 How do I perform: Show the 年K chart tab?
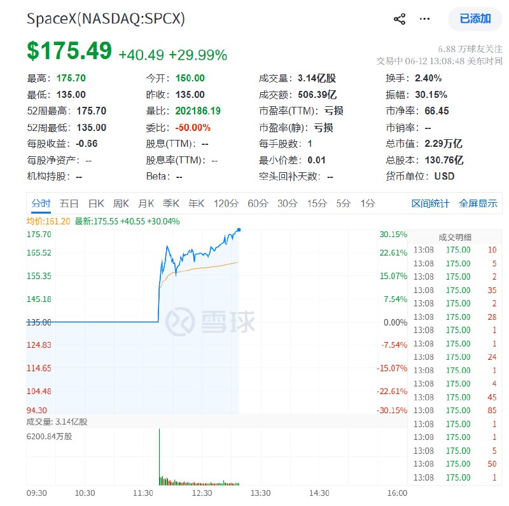(197, 203)
